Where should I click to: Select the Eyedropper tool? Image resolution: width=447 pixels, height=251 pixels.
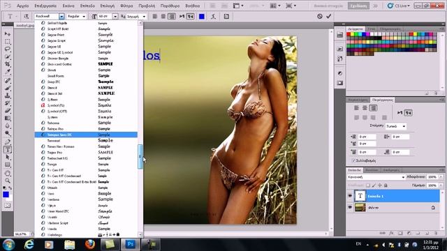pyautogui.click(x=8, y=71)
